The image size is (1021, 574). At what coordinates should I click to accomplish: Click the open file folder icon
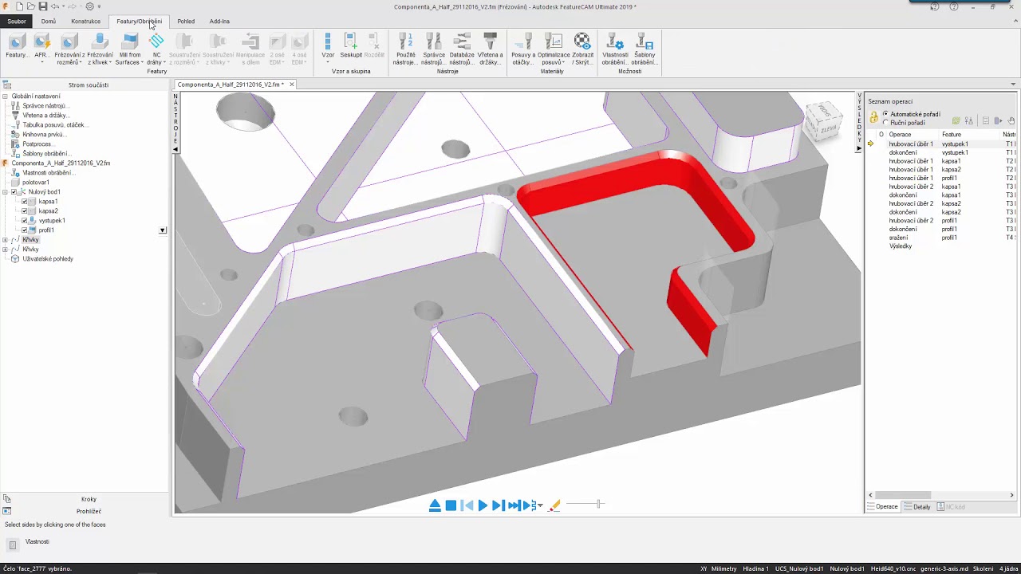pos(30,6)
